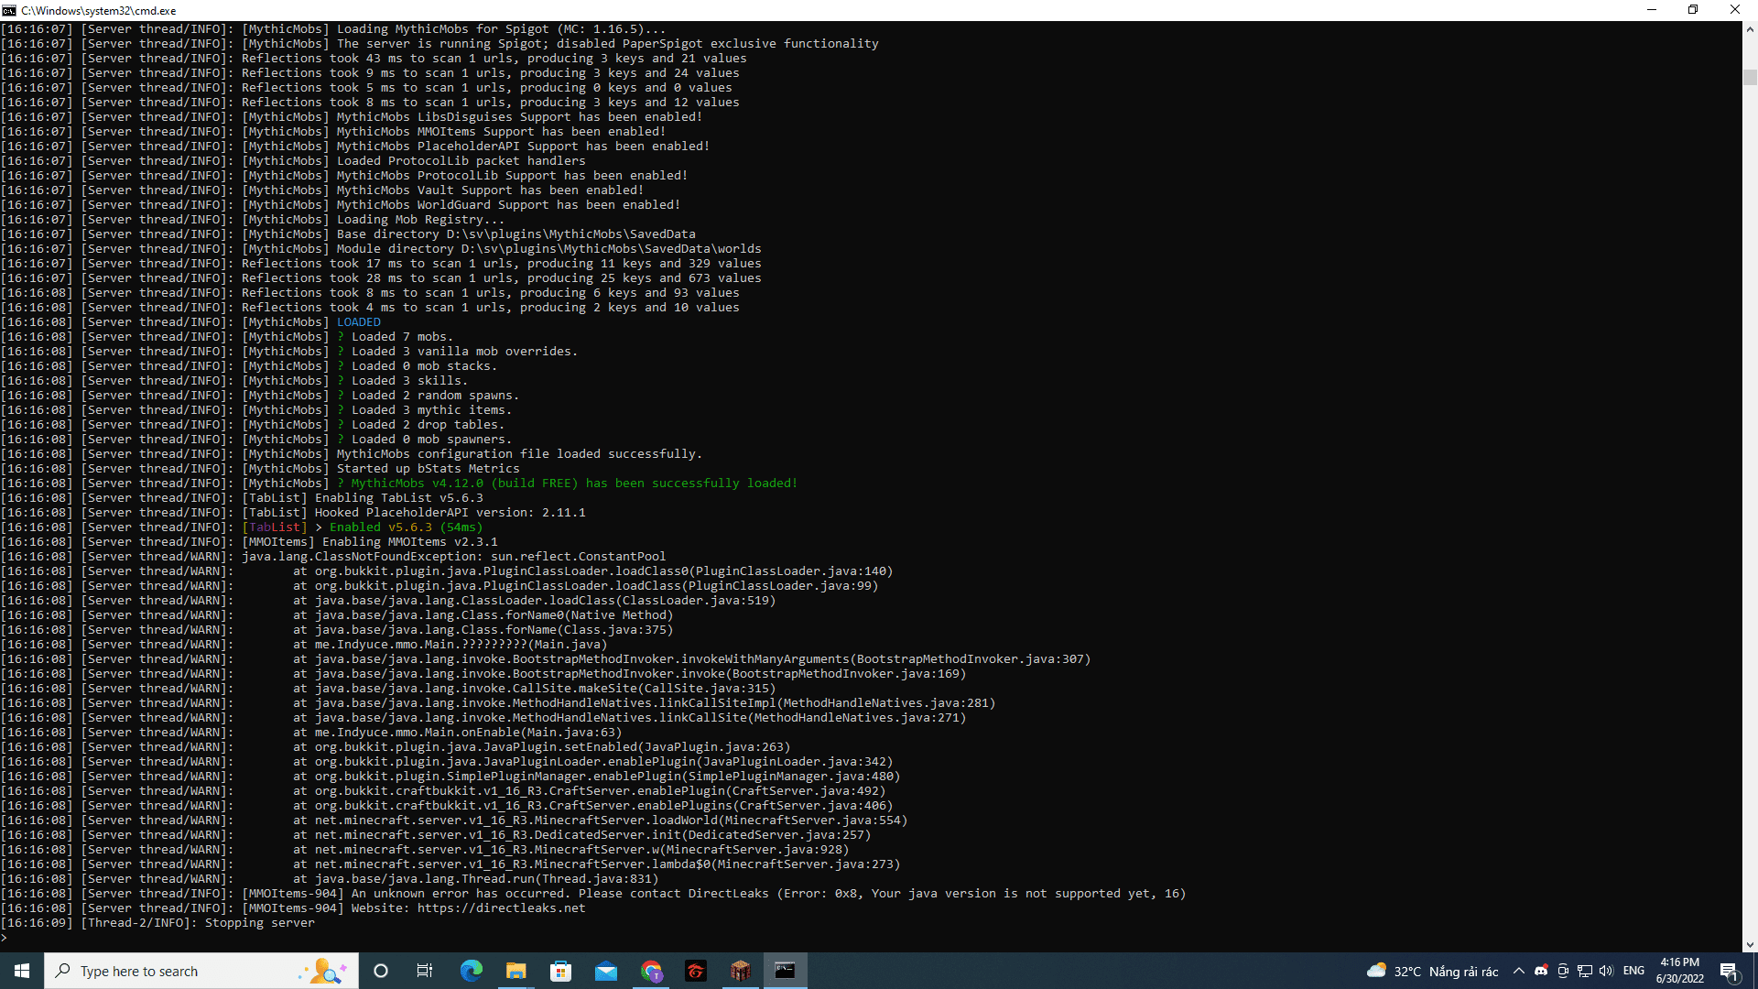Image resolution: width=1758 pixels, height=989 pixels.
Task: Click the active cmd taskbar icon
Action: pos(785,971)
